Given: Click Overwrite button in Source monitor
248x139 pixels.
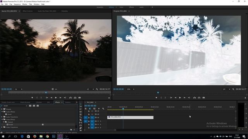Looking at the screenshot, I should pos(75,98).
